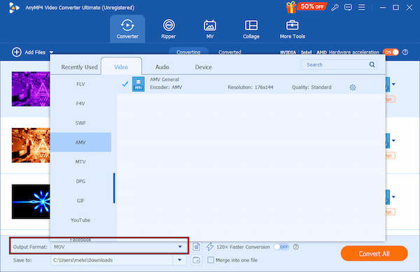
Task: Expand the Add Files dropdown arrow
Action: pos(51,52)
